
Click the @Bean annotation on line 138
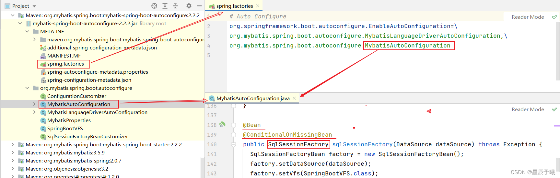[x=252, y=125]
